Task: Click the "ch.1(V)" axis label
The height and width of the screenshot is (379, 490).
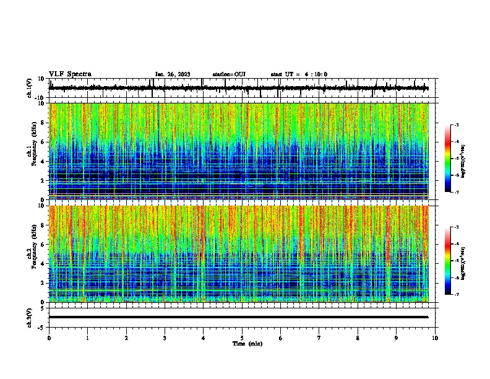Action: [x=30, y=88]
